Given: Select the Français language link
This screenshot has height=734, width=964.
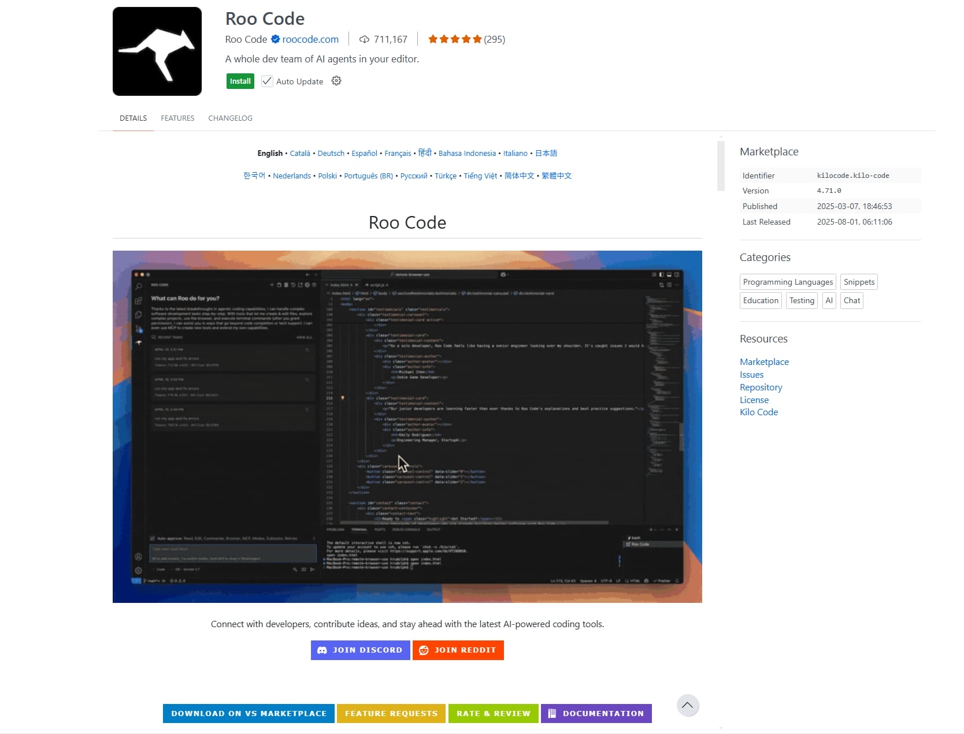Looking at the screenshot, I should (398, 154).
